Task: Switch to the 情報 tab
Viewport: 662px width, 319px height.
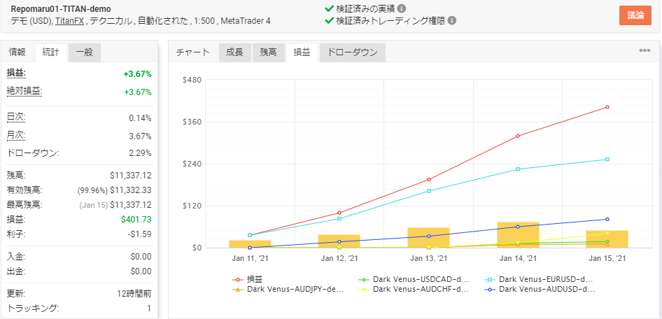Action: tap(17, 52)
